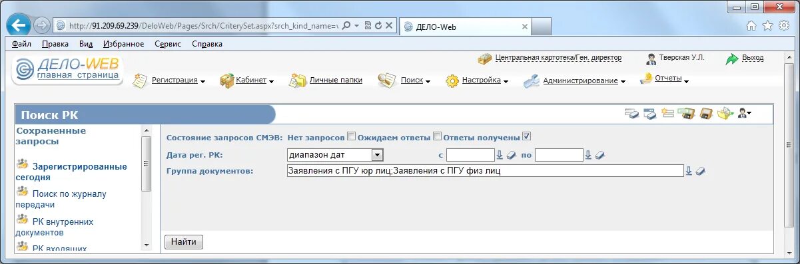Image resolution: width=800 pixels, height=264 pixels.
Task: Open the user person dropdown in search toolbar
Action: click(x=744, y=113)
